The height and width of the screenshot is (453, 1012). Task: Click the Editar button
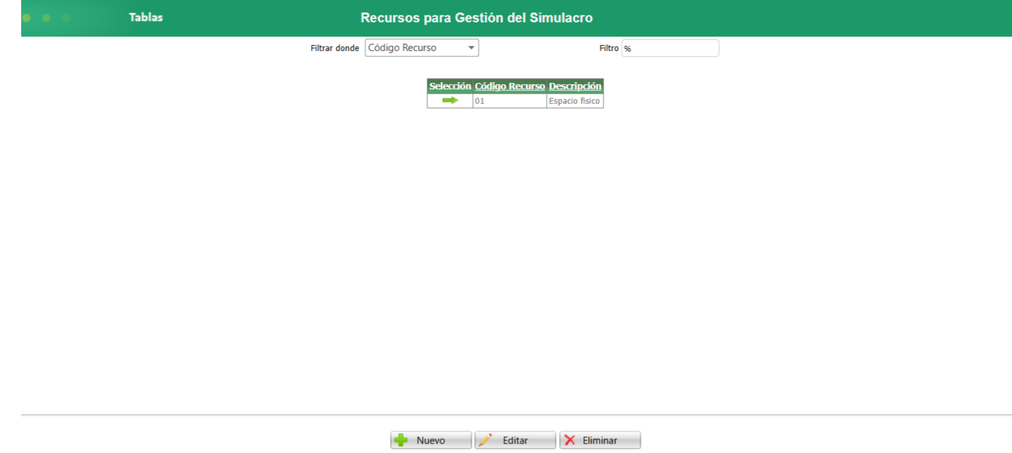click(x=515, y=440)
